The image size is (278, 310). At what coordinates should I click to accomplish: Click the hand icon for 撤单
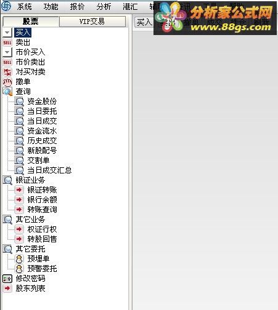pos(7,82)
